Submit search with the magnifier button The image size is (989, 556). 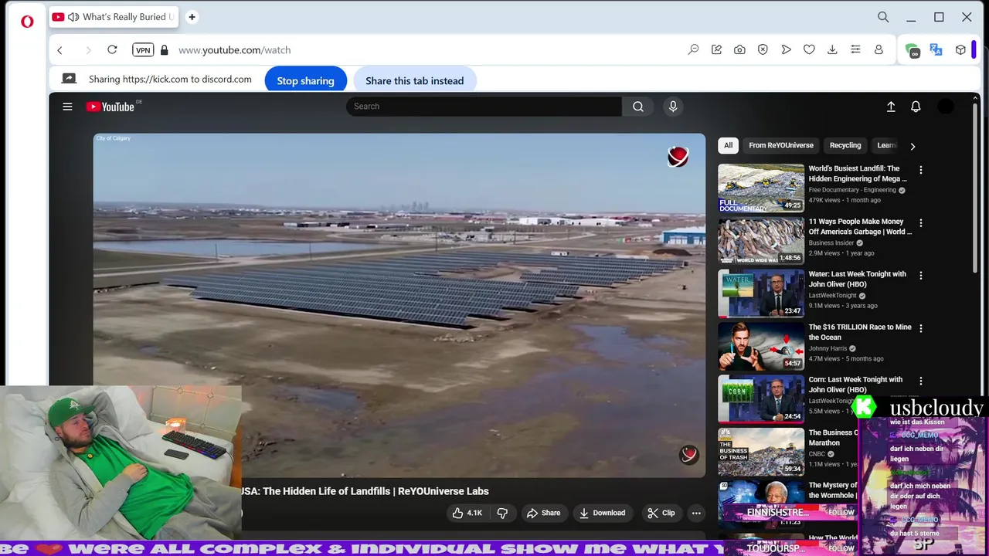tap(638, 107)
